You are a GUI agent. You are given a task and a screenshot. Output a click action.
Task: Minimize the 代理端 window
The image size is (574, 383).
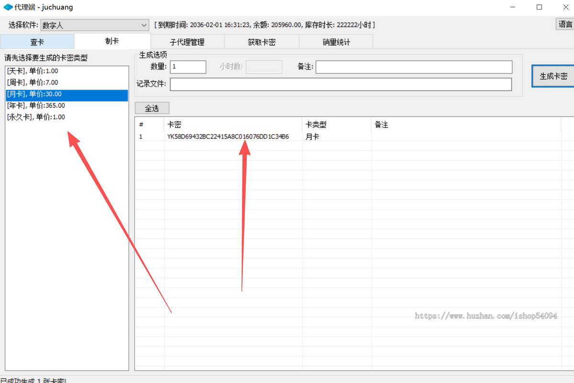coord(512,7)
